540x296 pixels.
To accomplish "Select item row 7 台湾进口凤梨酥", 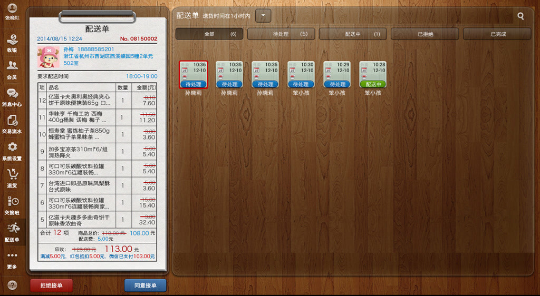I will (98, 185).
